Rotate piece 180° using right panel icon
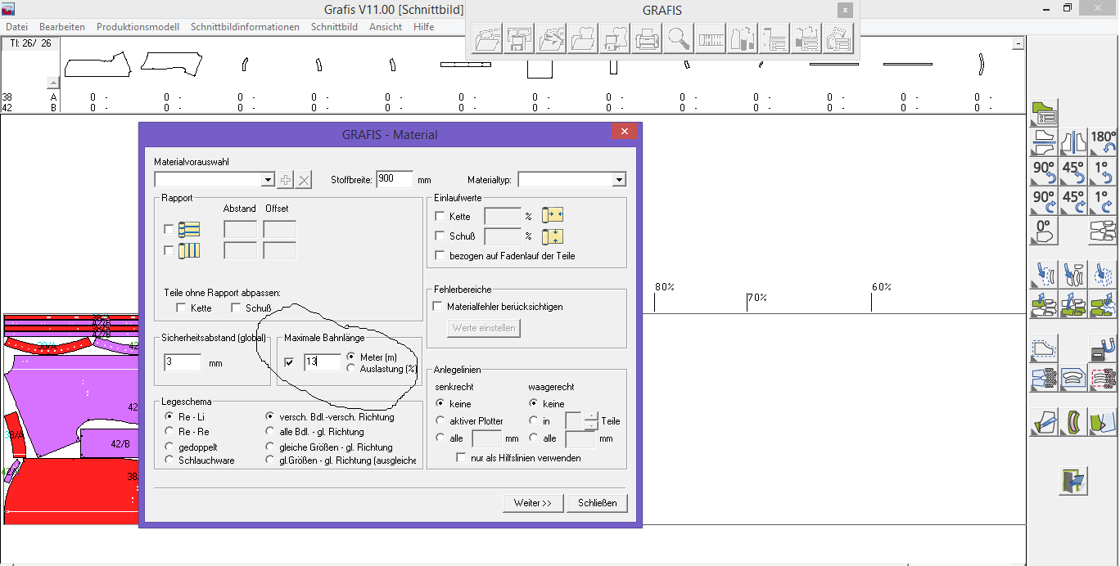1120x566 pixels. pos(1103,142)
